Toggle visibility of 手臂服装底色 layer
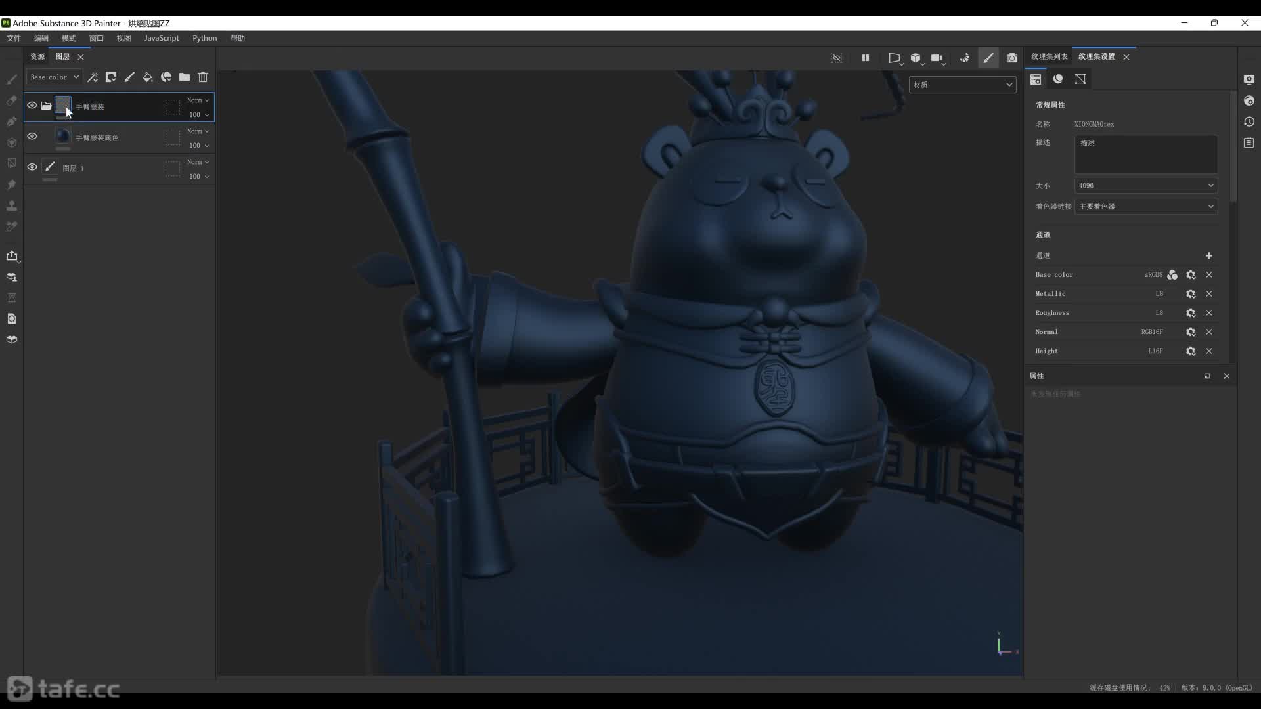This screenshot has height=709, width=1261. pyautogui.click(x=32, y=137)
